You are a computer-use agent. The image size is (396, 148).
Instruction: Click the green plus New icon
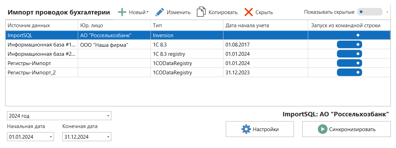click(122, 12)
